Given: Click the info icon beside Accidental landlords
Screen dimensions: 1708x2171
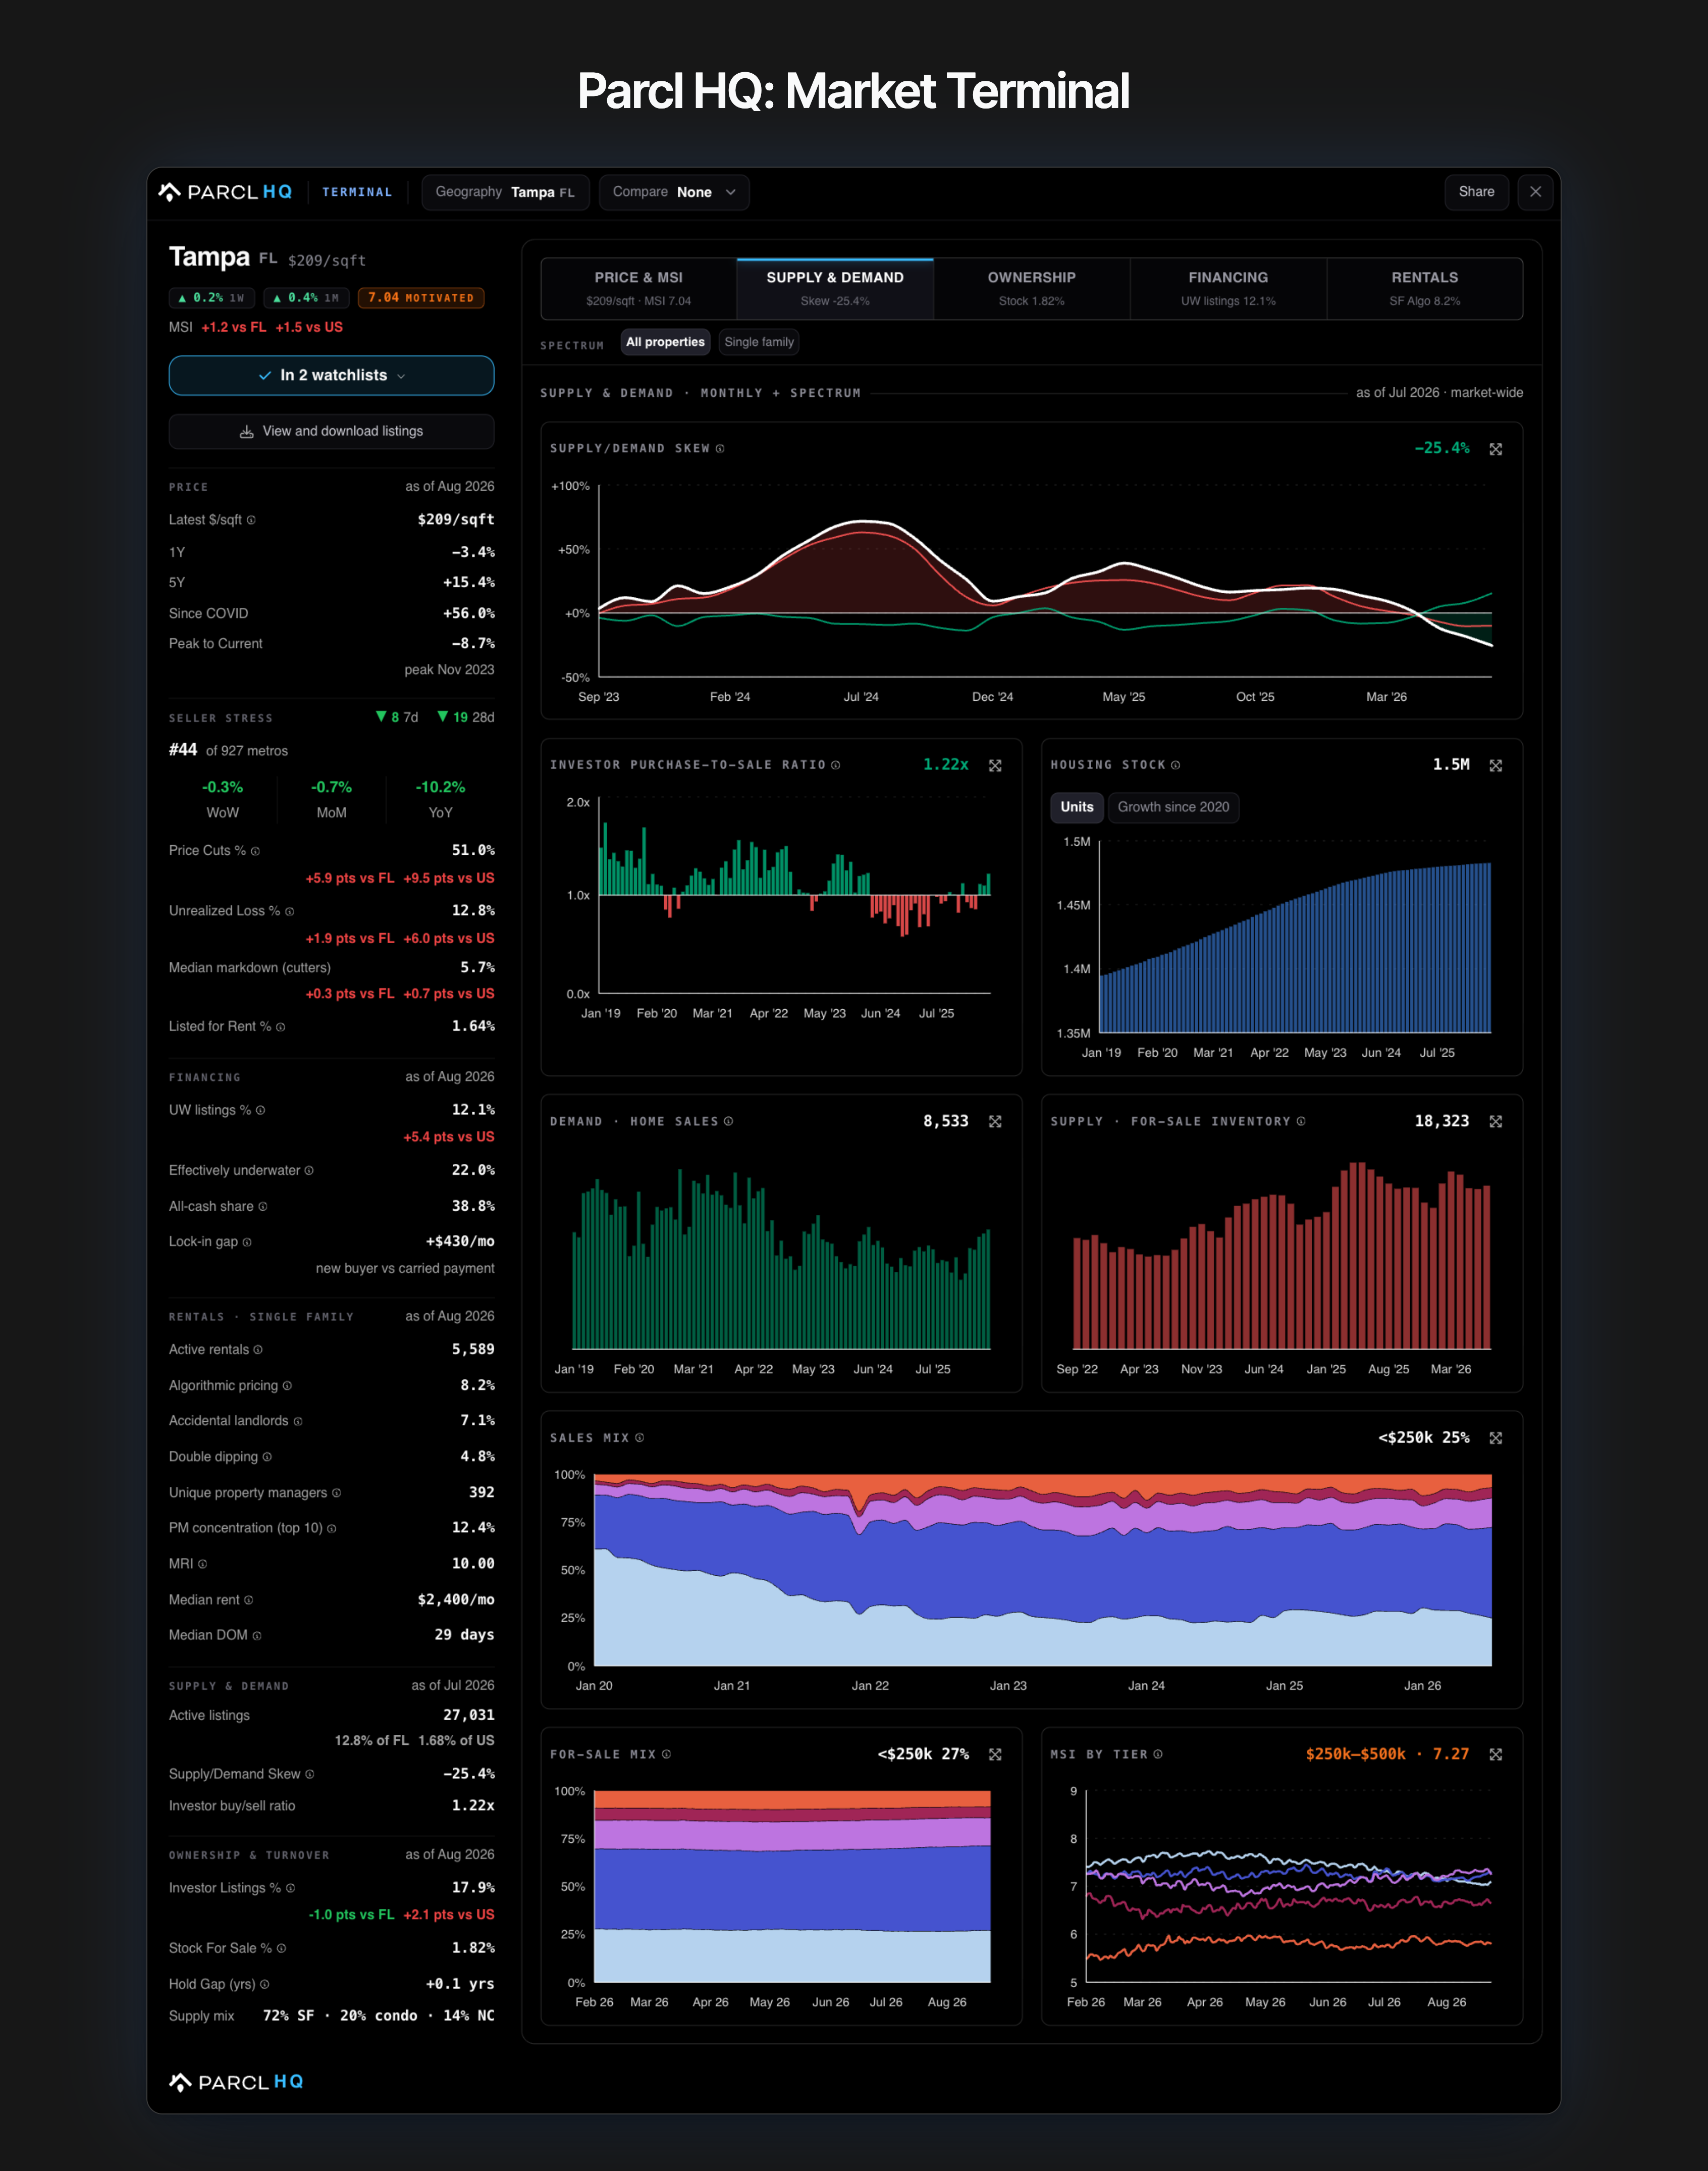Looking at the screenshot, I should tap(298, 1422).
